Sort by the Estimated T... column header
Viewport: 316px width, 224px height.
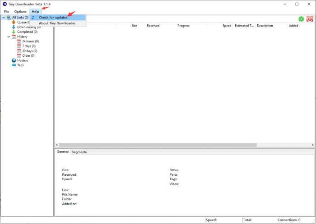[x=244, y=26]
